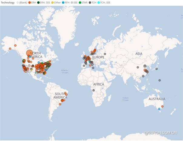Viewport: 183px width, 141px height.
Task: Click the isolated gray marker in western Russia
Action: [x=105, y=54]
